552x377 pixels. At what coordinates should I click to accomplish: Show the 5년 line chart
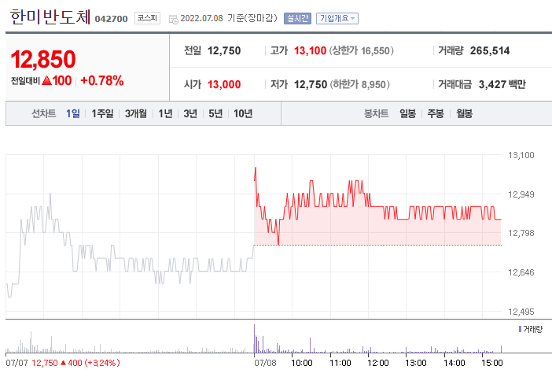pyautogui.click(x=215, y=113)
